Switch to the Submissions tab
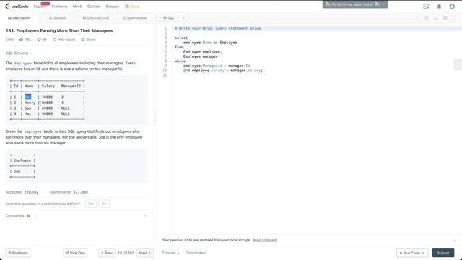Viewport: 462px width, 260px height. [x=134, y=18]
